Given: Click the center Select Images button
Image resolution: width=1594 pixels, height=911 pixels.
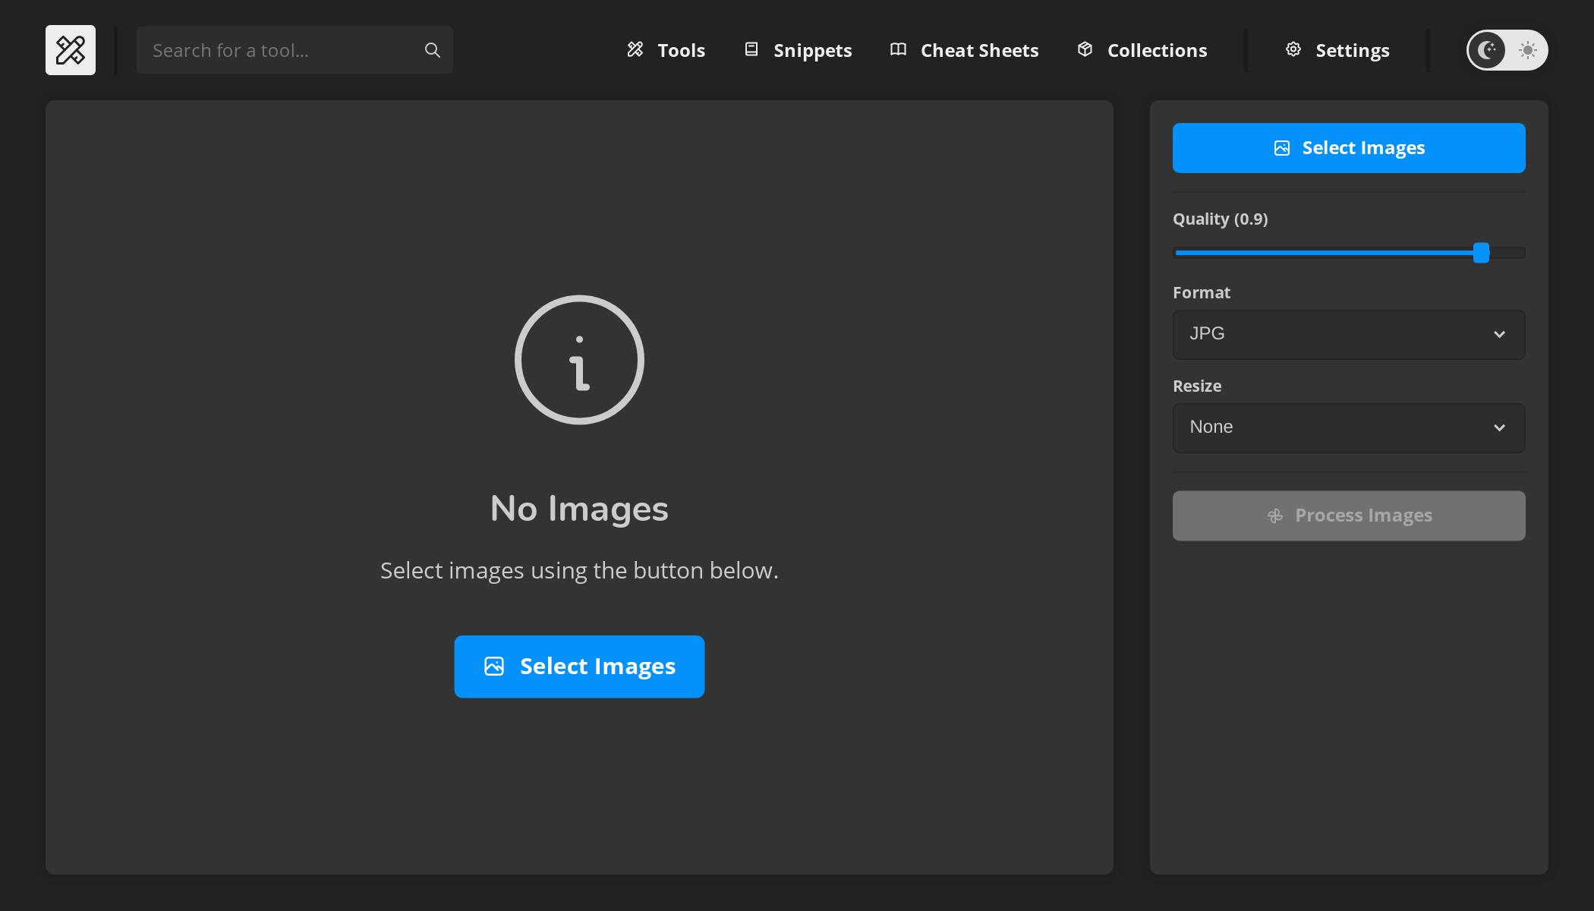Looking at the screenshot, I should coord(579,667).
